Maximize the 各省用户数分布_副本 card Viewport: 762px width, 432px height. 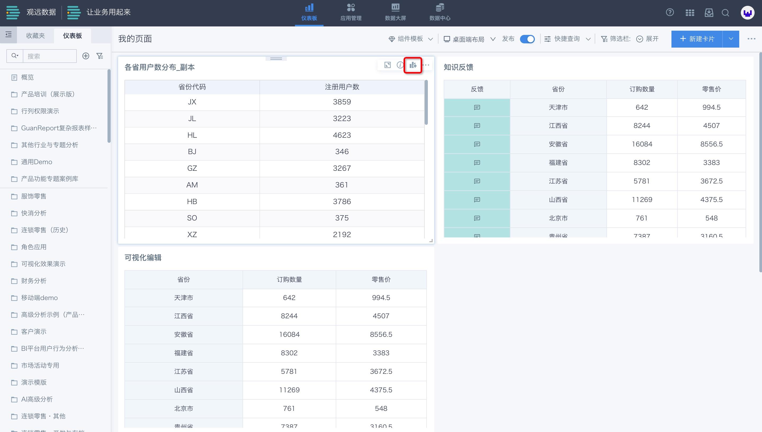coord(387,65)
